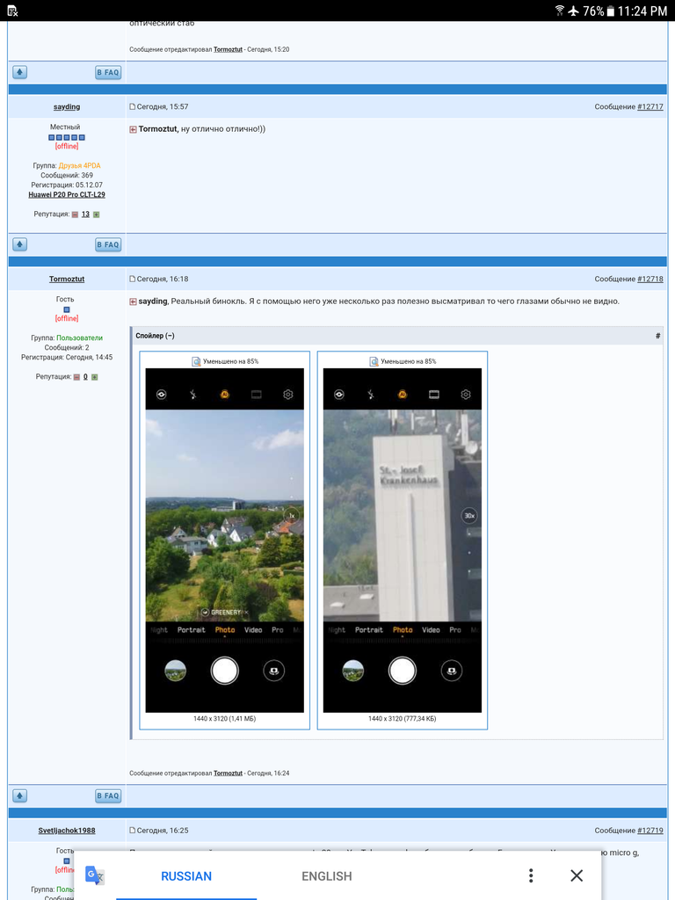The image size is (675, 900).
Task: Tap the shutter button in first camera screenshot
Action: 224,671
